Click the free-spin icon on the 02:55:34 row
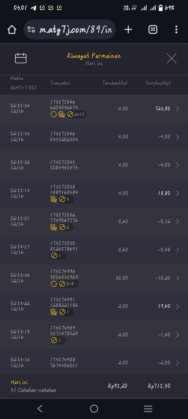Viewport: 188px width, 419px height. tap(54, 114)
